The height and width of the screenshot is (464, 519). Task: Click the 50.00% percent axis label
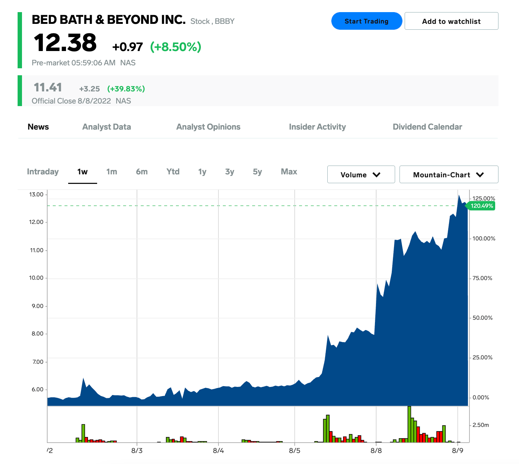(x=482, y=318)
